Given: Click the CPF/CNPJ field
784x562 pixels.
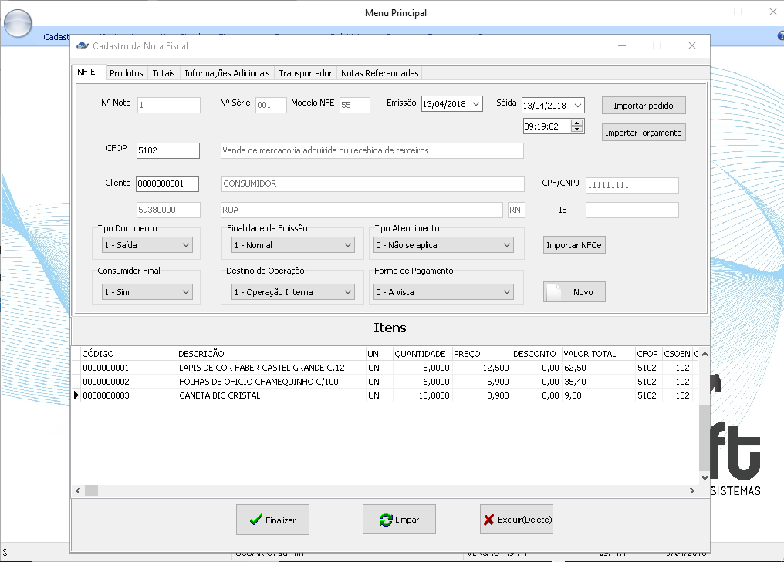Looking at the screenshot, I should click(632, 185).
